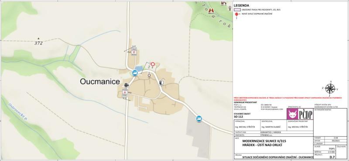Image resolution: width=349 pixels, height=161 pixels.
Task: Click the detour route legend swatch
Action: (237, 10)
